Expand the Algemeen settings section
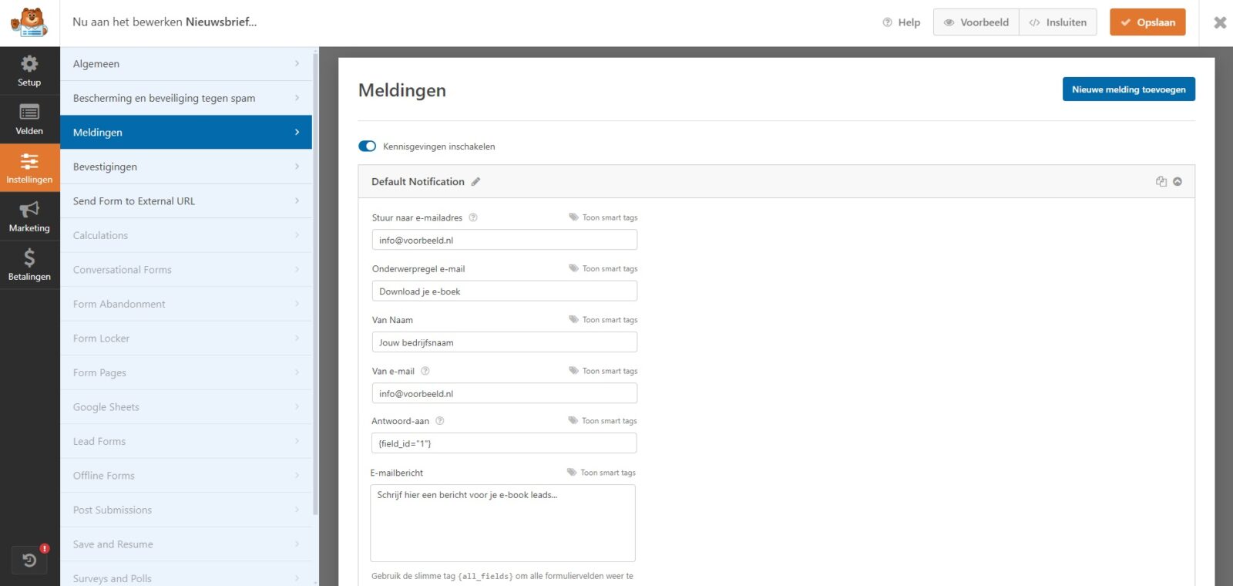 pyautogui.click(x=186, y=64)
